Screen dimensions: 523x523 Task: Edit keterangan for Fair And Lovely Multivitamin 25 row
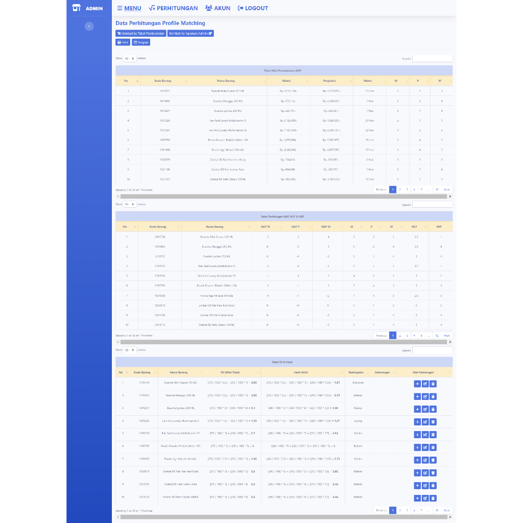(425, 435)
